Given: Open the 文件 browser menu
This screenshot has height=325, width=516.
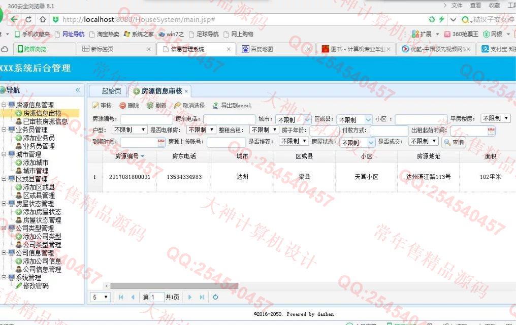Looking at the screenshot, I should (457, 5).
